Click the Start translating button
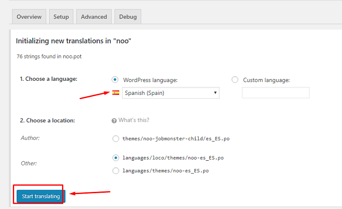Viewport: 342px width, 209px height. coord(41,196)
